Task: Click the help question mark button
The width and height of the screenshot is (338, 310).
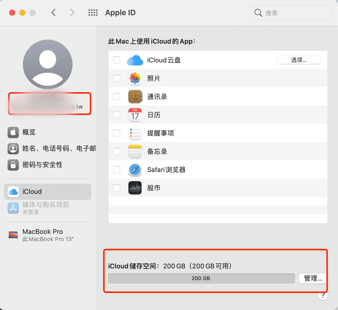Action: coord(323,295)
